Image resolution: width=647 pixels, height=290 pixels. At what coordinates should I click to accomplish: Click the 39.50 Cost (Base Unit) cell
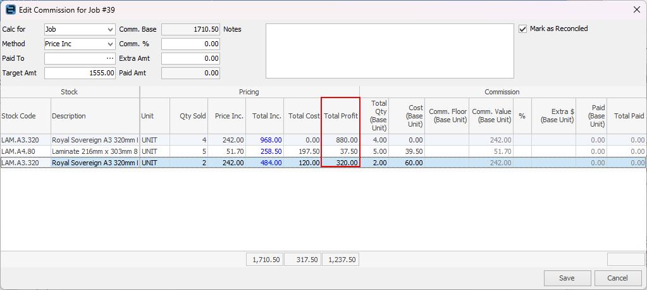(x=407, y=151)
